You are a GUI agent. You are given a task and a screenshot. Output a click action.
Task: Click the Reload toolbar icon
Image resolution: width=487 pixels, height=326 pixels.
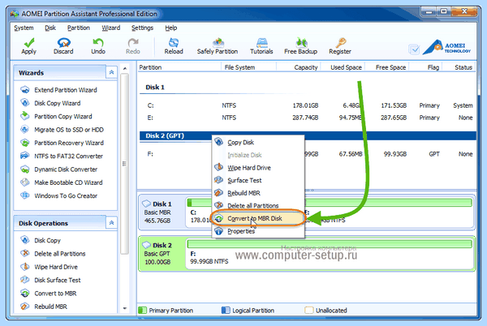174,42
